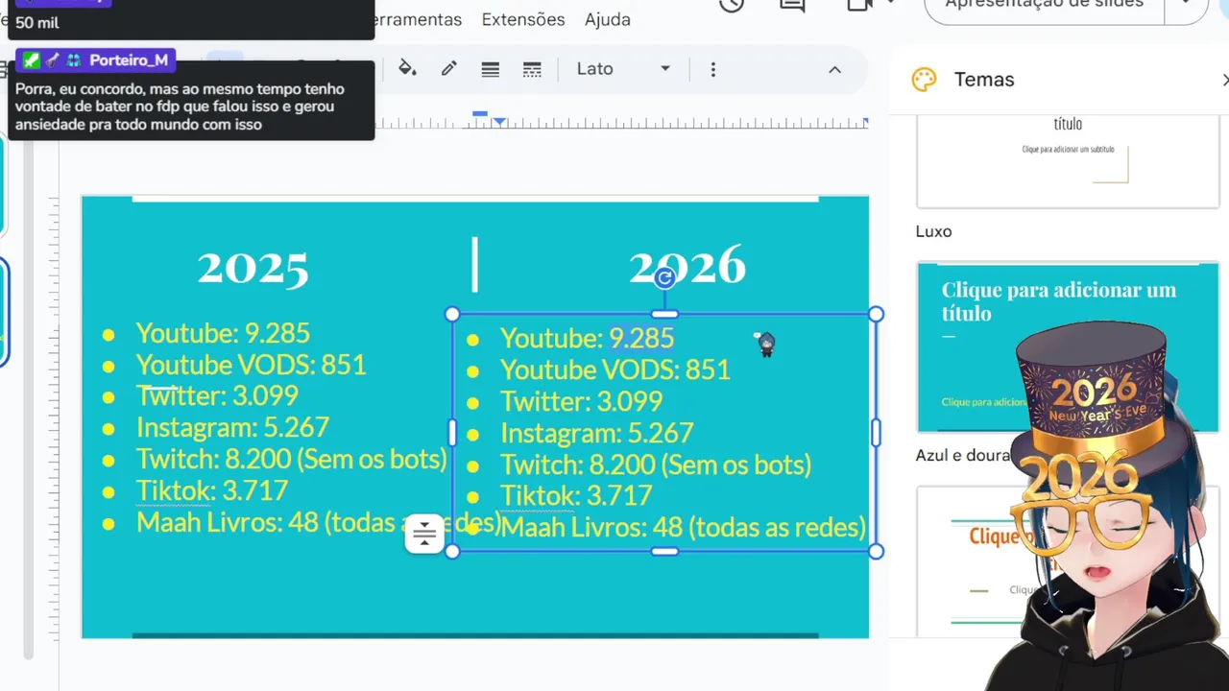This screenshot has width=1229, height=691.
Task: Click left column 'Youtube: 9.285' line
Action: 223,333
